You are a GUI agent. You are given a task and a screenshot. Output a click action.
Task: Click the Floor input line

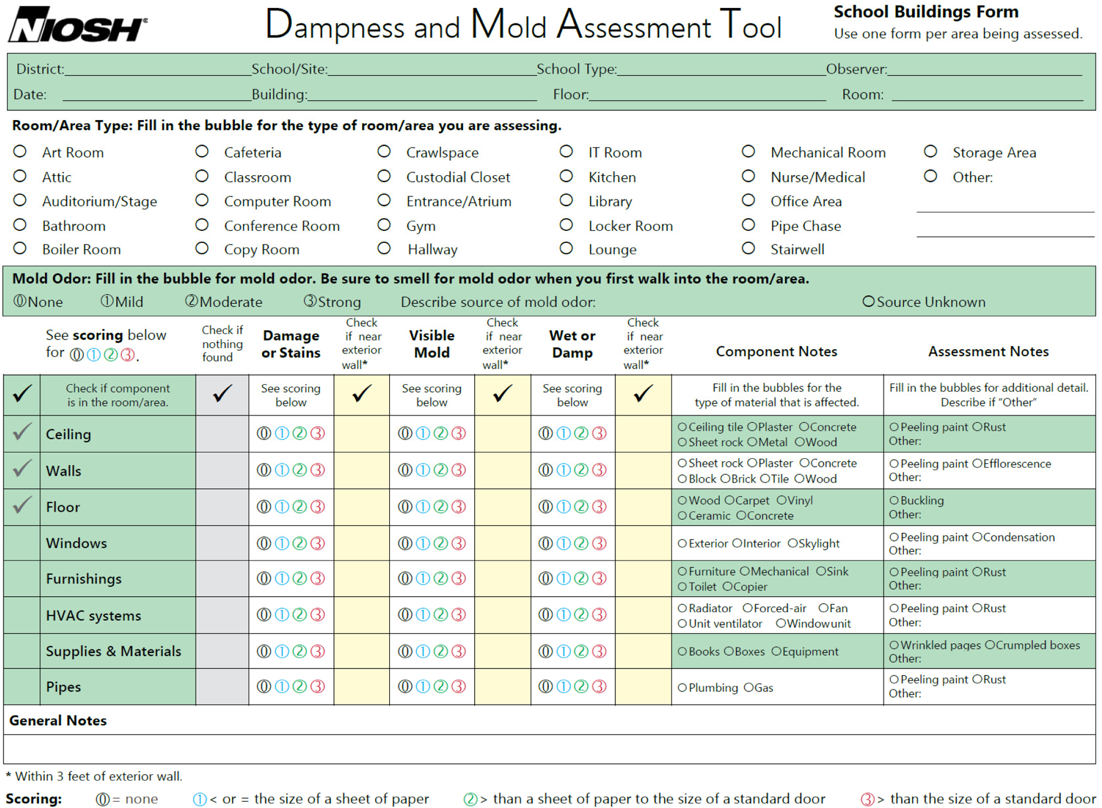coord(707,94)
